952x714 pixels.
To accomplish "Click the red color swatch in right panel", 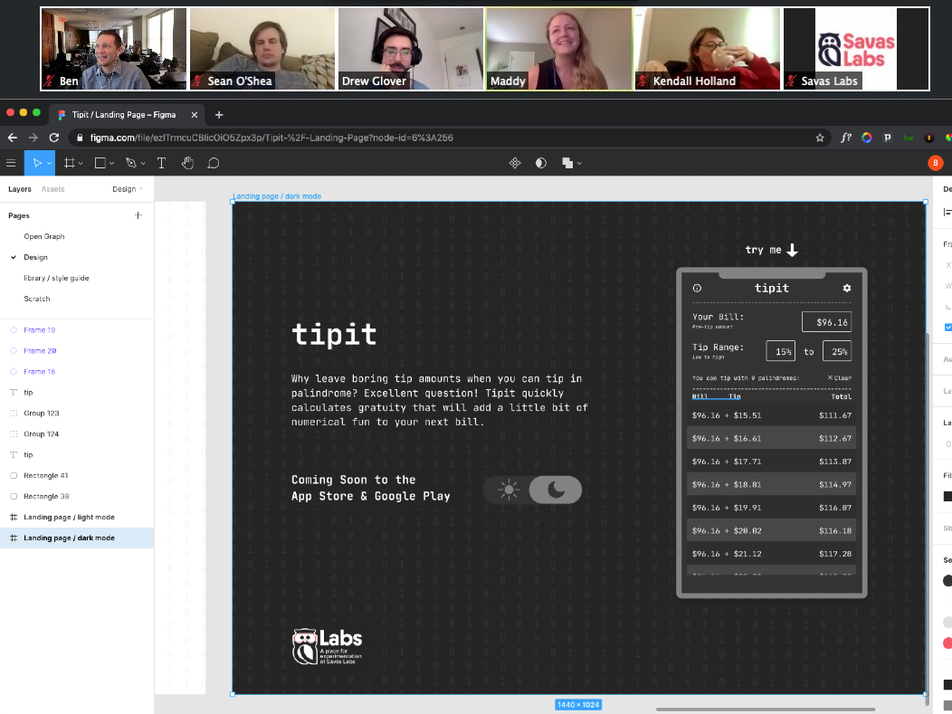I will click(x=947, y=642).
